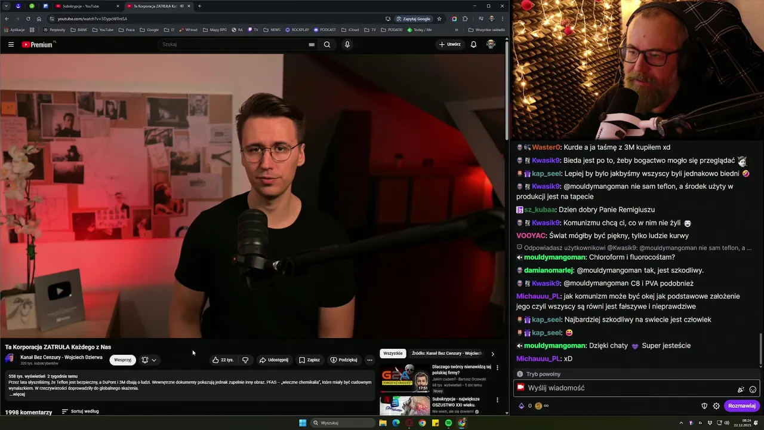
Task: Click the Podziękuj thanks button
Action: pyautogui.click(x=344, y=360)
